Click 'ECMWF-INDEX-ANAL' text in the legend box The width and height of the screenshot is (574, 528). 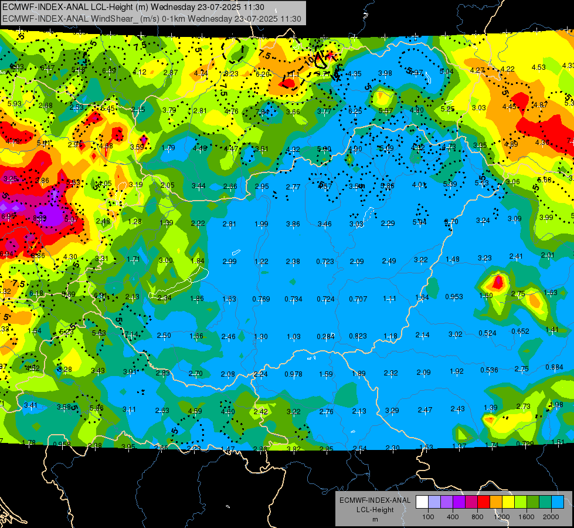coord(375,500)
